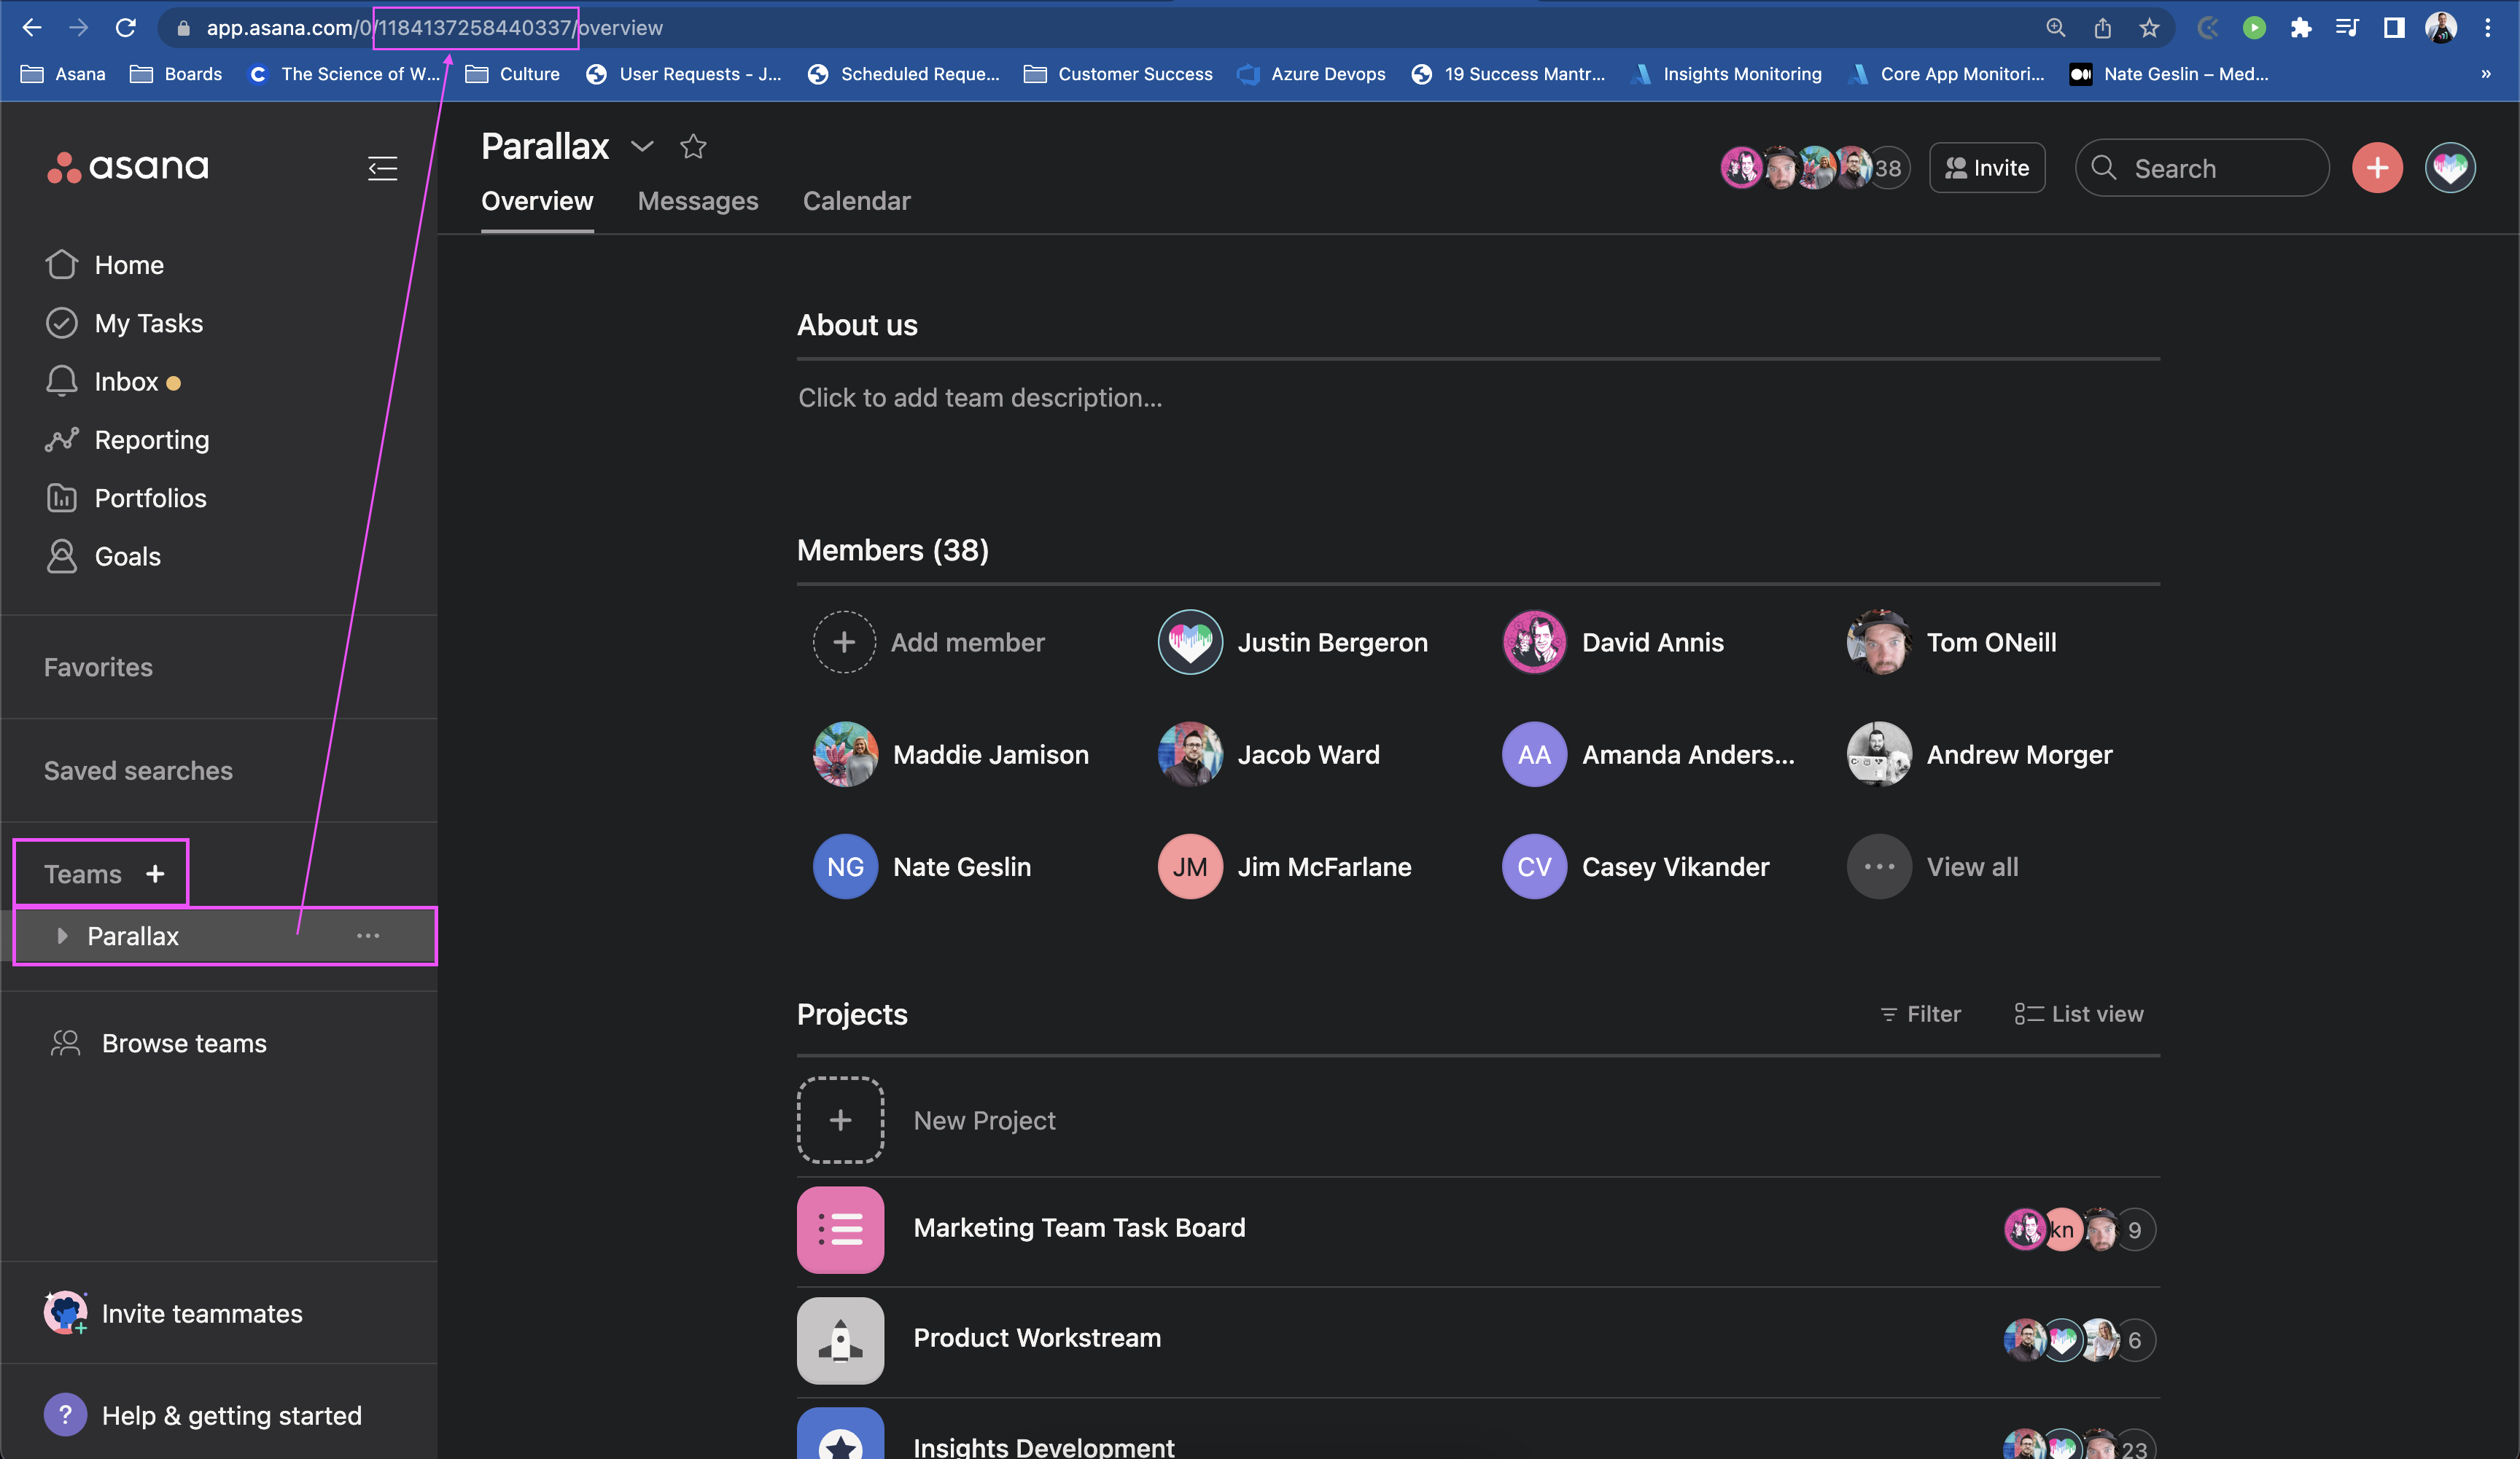Switch to Calendar tab
The height and width of the screenshot is (1459, 2520).
tap(856, 201)
